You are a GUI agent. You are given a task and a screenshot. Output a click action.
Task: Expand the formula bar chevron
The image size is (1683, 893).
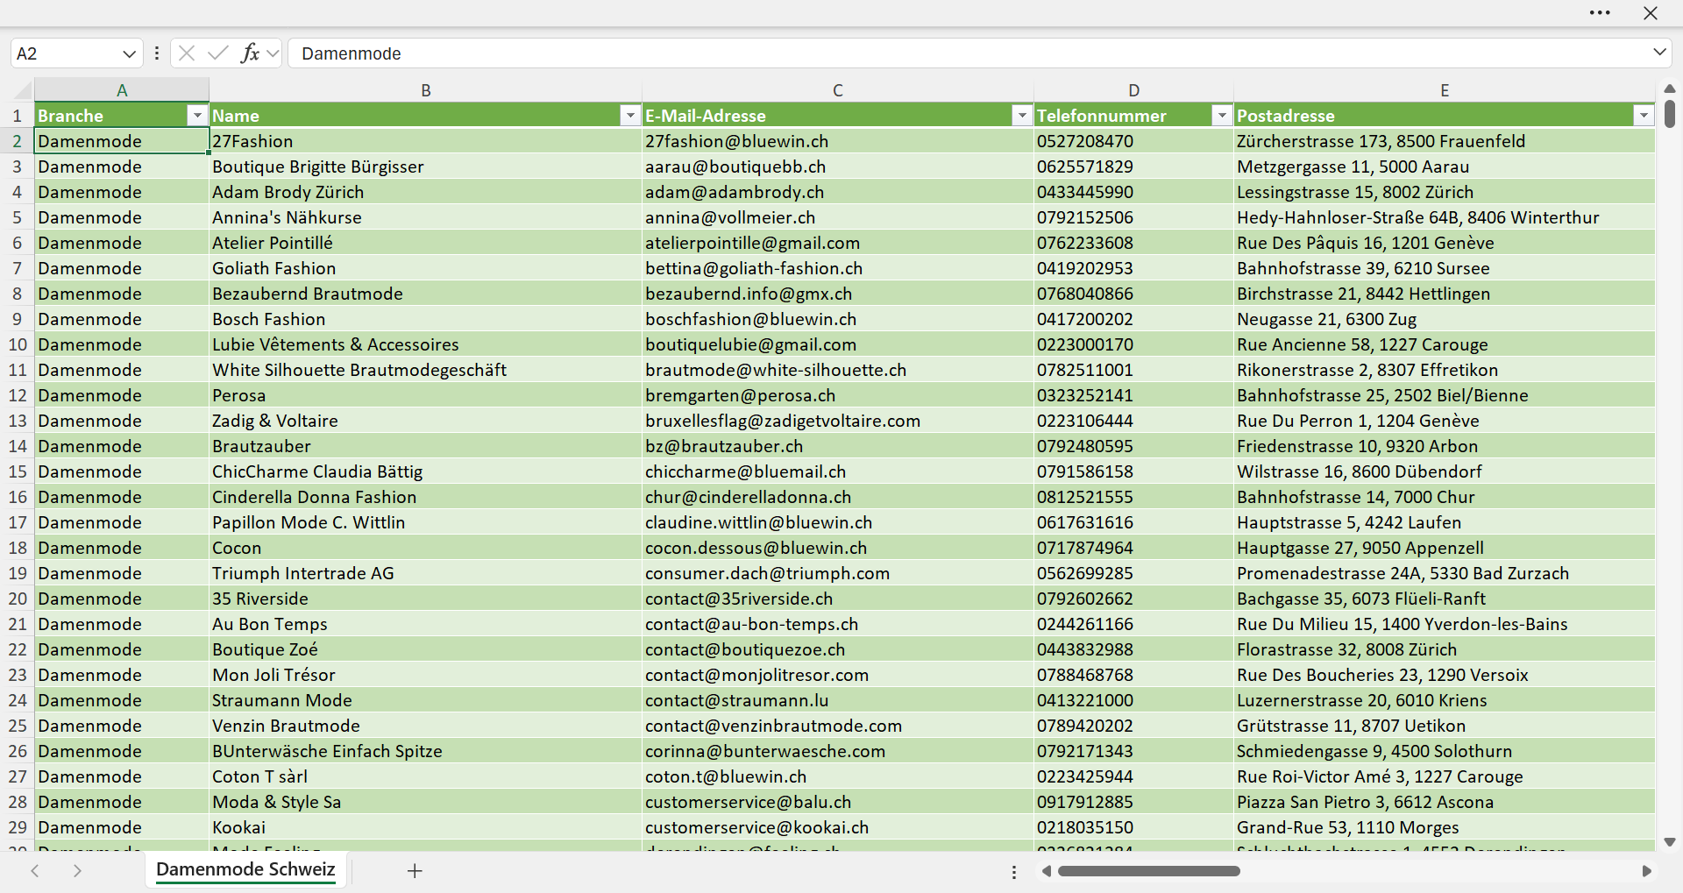tap(1659, 53)
